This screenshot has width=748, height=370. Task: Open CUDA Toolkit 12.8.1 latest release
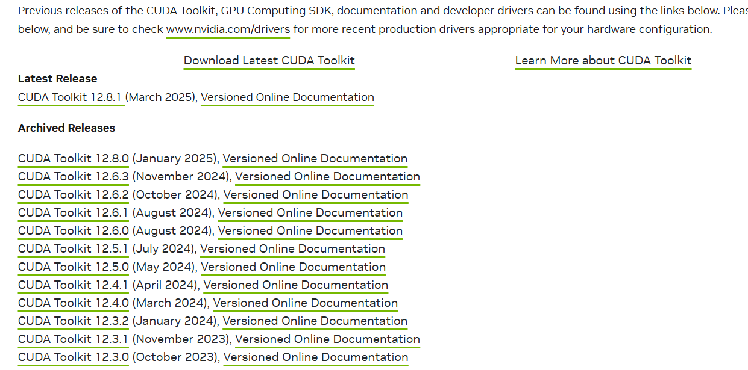[71, 97]
